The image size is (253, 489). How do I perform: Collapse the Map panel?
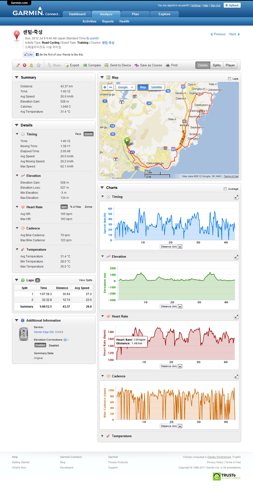102,77
